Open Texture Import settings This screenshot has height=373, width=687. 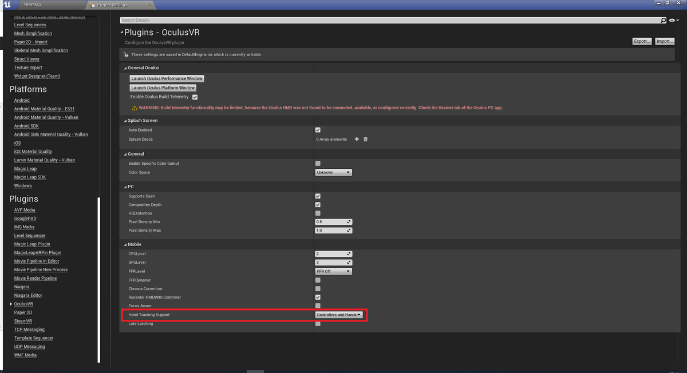(x=28, y=68)
